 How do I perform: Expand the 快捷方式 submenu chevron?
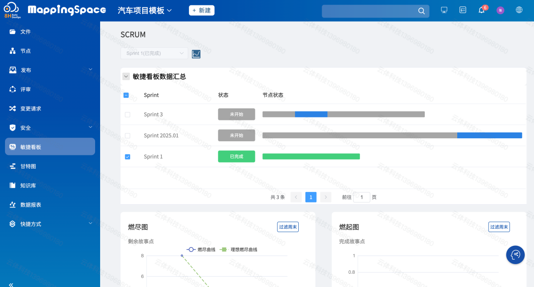pos(91,223)
